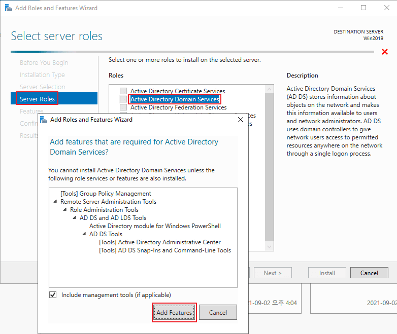Select AD DS and AD LDS Tools label
The width and height of the screenshot is (397, 334).
113,218
